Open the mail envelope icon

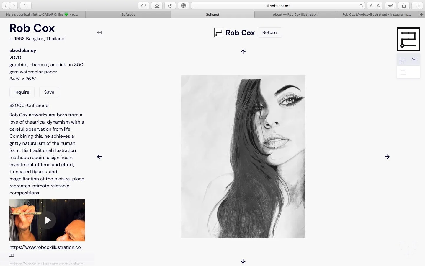click(414, 60)
